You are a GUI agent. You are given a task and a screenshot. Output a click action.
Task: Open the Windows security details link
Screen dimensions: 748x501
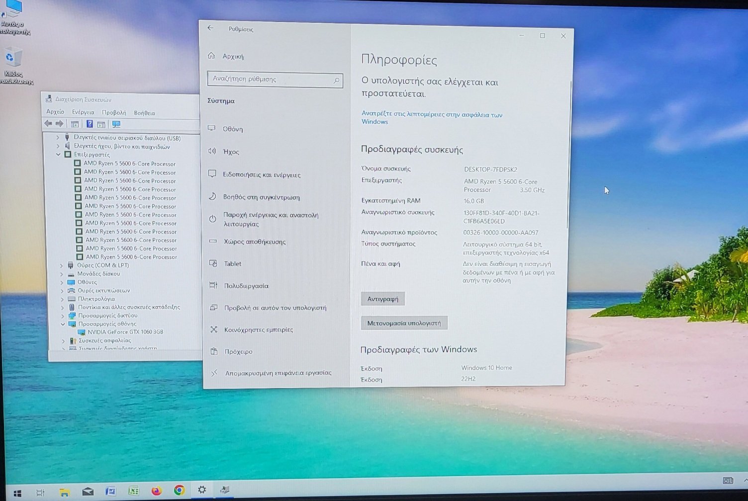432,118
